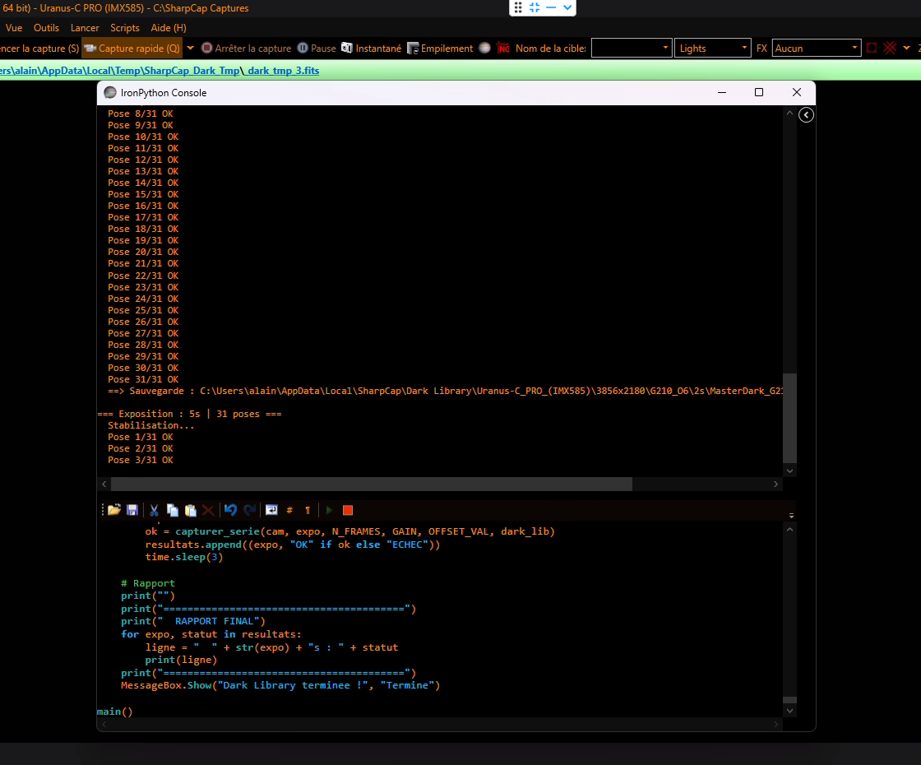Click the blue dash on floating bar
This screenshot has height=765, width=921.
(551, 7)
